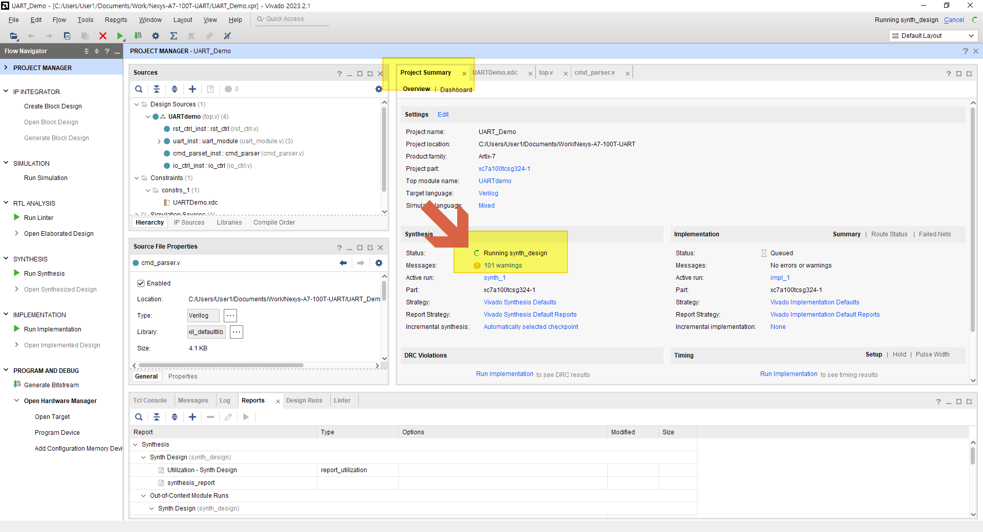Switch to the Dashboard view
The height and width of the screenshot is (532, 983).
[456, 90]
